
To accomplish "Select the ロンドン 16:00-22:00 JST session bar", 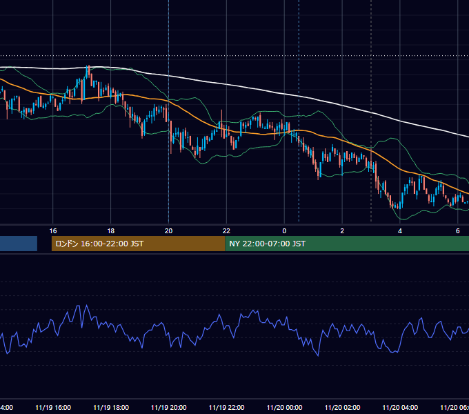I will tap(138, 244).
